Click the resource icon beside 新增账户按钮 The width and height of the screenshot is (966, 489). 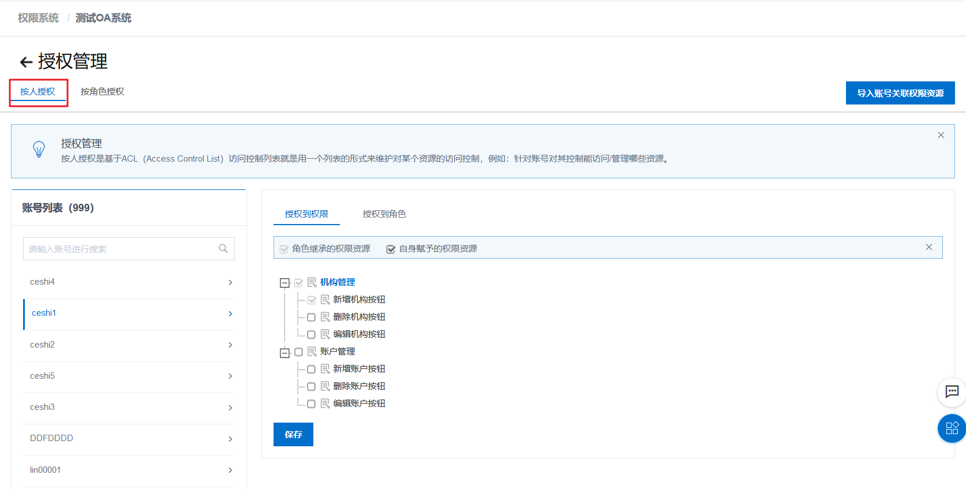tap(325, 369)
